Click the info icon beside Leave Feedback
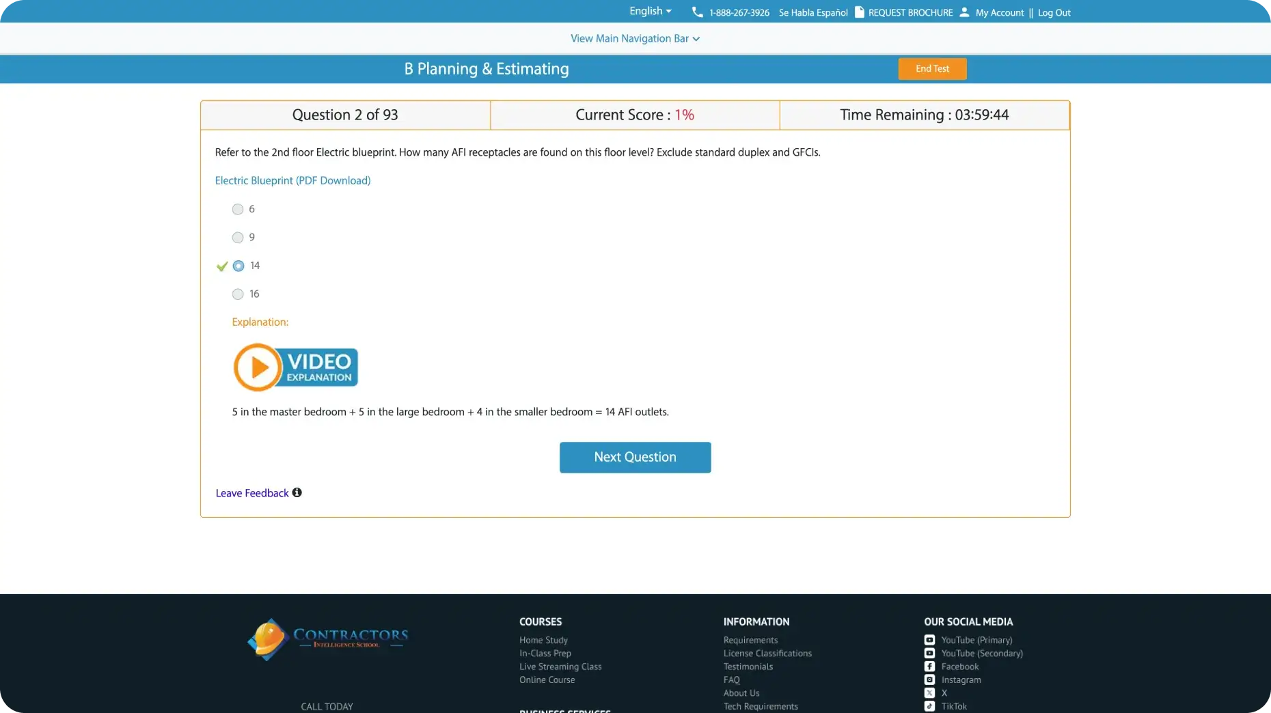 (297, 492)
